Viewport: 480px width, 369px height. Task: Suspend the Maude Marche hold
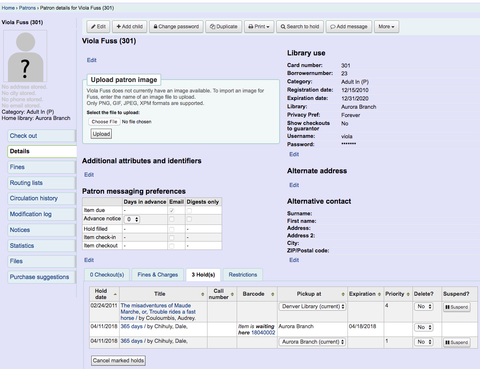[456, 307]
